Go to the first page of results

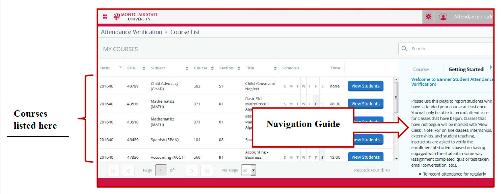113,170
